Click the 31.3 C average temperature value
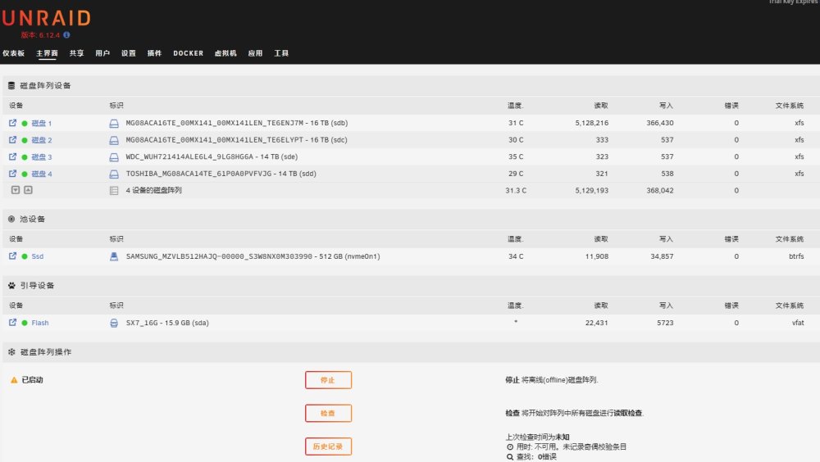This screenshot has height=462, width=820. [x=516, y=190]
